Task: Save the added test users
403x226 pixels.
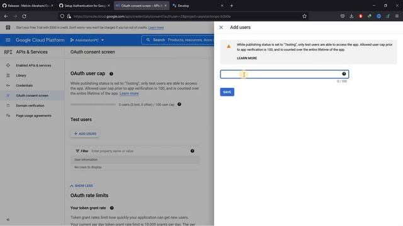Action: tap(227, 92)
